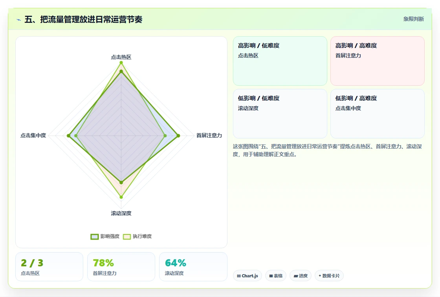Screen dimensions: 440x297
Task: Click the section title 五、把流量管理放进日常运营节奏
Action: click(83, 19)
